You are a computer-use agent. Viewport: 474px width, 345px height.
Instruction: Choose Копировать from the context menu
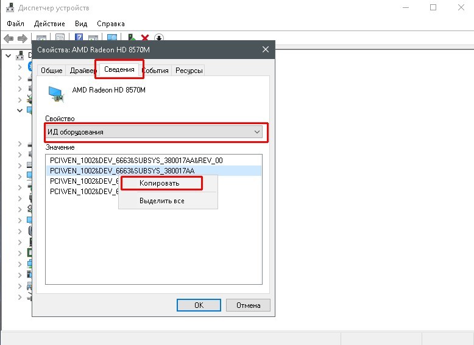(168, 183)
